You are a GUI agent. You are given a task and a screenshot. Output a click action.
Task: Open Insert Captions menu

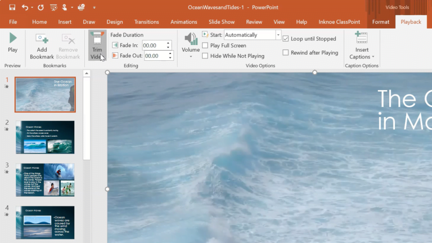click(362, 46)
